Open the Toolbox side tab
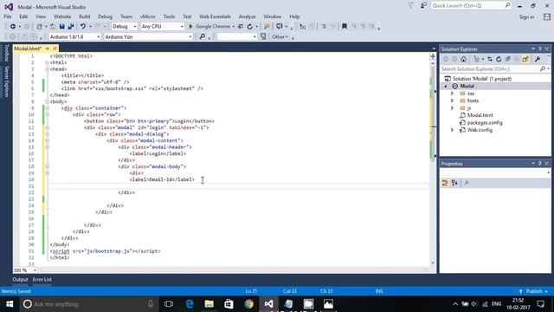 point(6,53)
